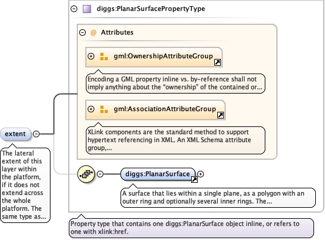Select the Attributes heading text
The height and width of the screenshot is (240, 325).
(117, 32)
